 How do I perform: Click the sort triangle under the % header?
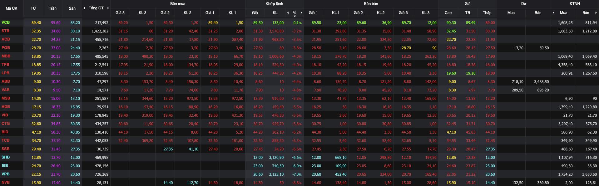(295, 16)
